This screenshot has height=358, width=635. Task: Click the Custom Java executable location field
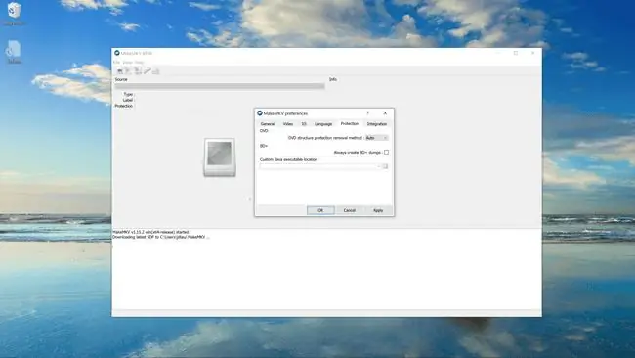(x=319, y=166)
